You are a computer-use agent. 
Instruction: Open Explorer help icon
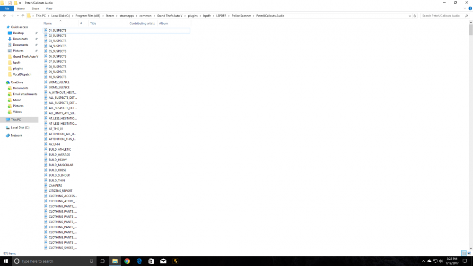tap(470, 9)
